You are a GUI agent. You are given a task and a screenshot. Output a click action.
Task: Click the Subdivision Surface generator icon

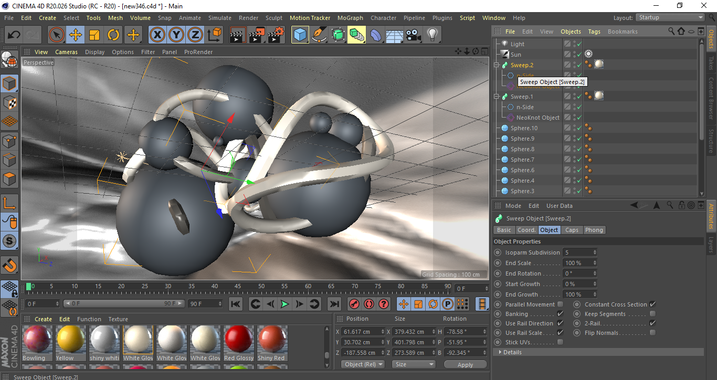[x=338, y=35]
